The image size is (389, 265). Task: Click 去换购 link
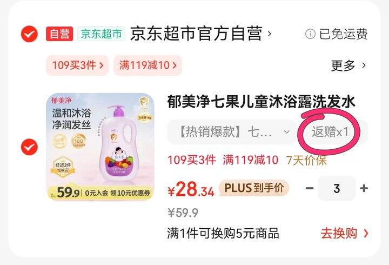click(344, 234)
